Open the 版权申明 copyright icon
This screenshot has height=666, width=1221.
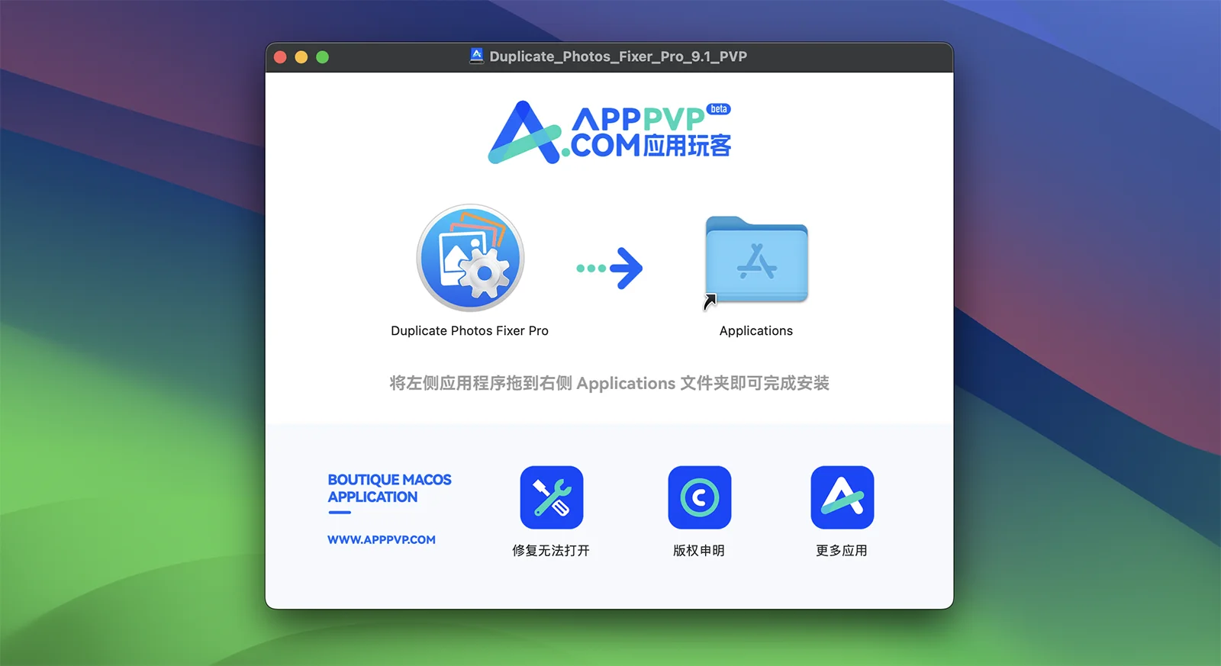click(699, 497)
